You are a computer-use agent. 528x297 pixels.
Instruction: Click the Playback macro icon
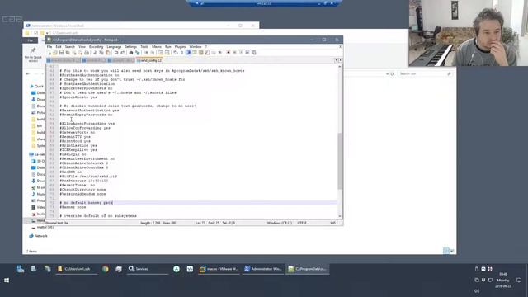pos(241,53)
